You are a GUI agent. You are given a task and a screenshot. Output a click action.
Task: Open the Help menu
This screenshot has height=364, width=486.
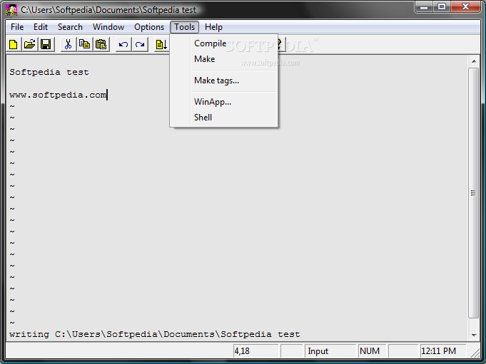coord(213,27)
